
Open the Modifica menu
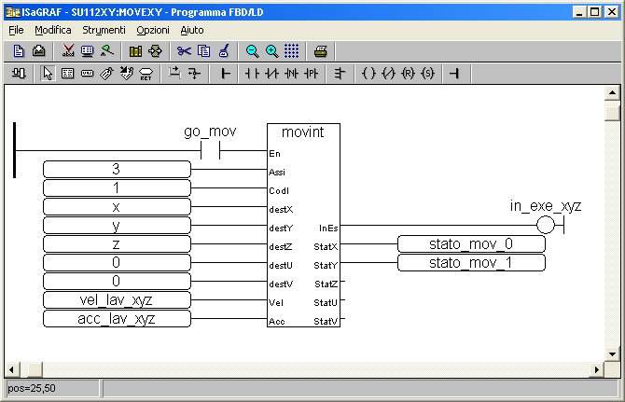pos(52,30)
